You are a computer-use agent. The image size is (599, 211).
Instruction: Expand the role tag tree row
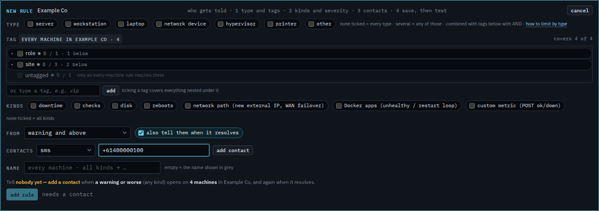(x=12, y=53)
